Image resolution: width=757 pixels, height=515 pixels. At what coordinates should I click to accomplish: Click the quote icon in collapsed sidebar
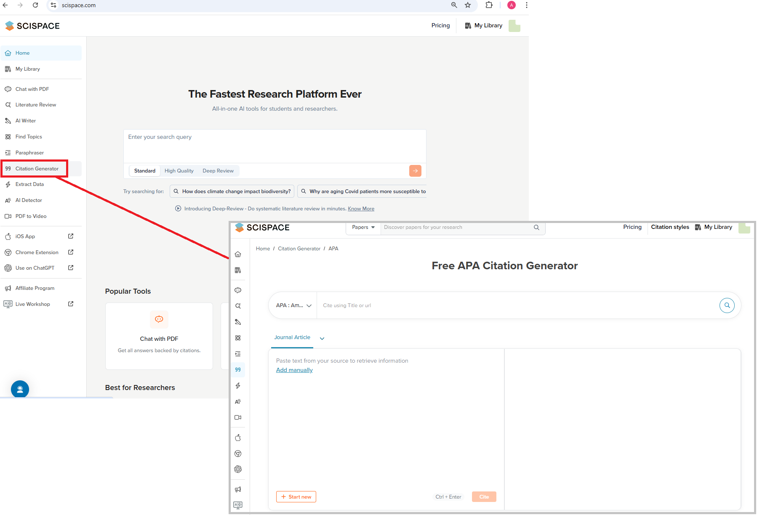point(238,370)
